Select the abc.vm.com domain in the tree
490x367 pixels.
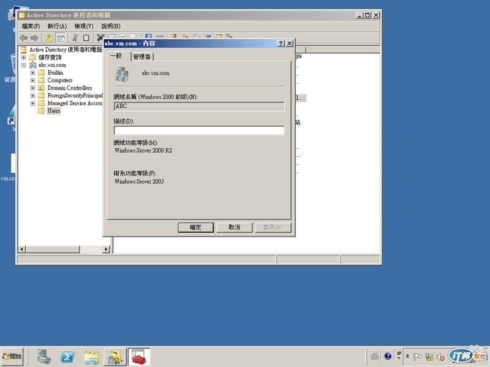[52, 65]
